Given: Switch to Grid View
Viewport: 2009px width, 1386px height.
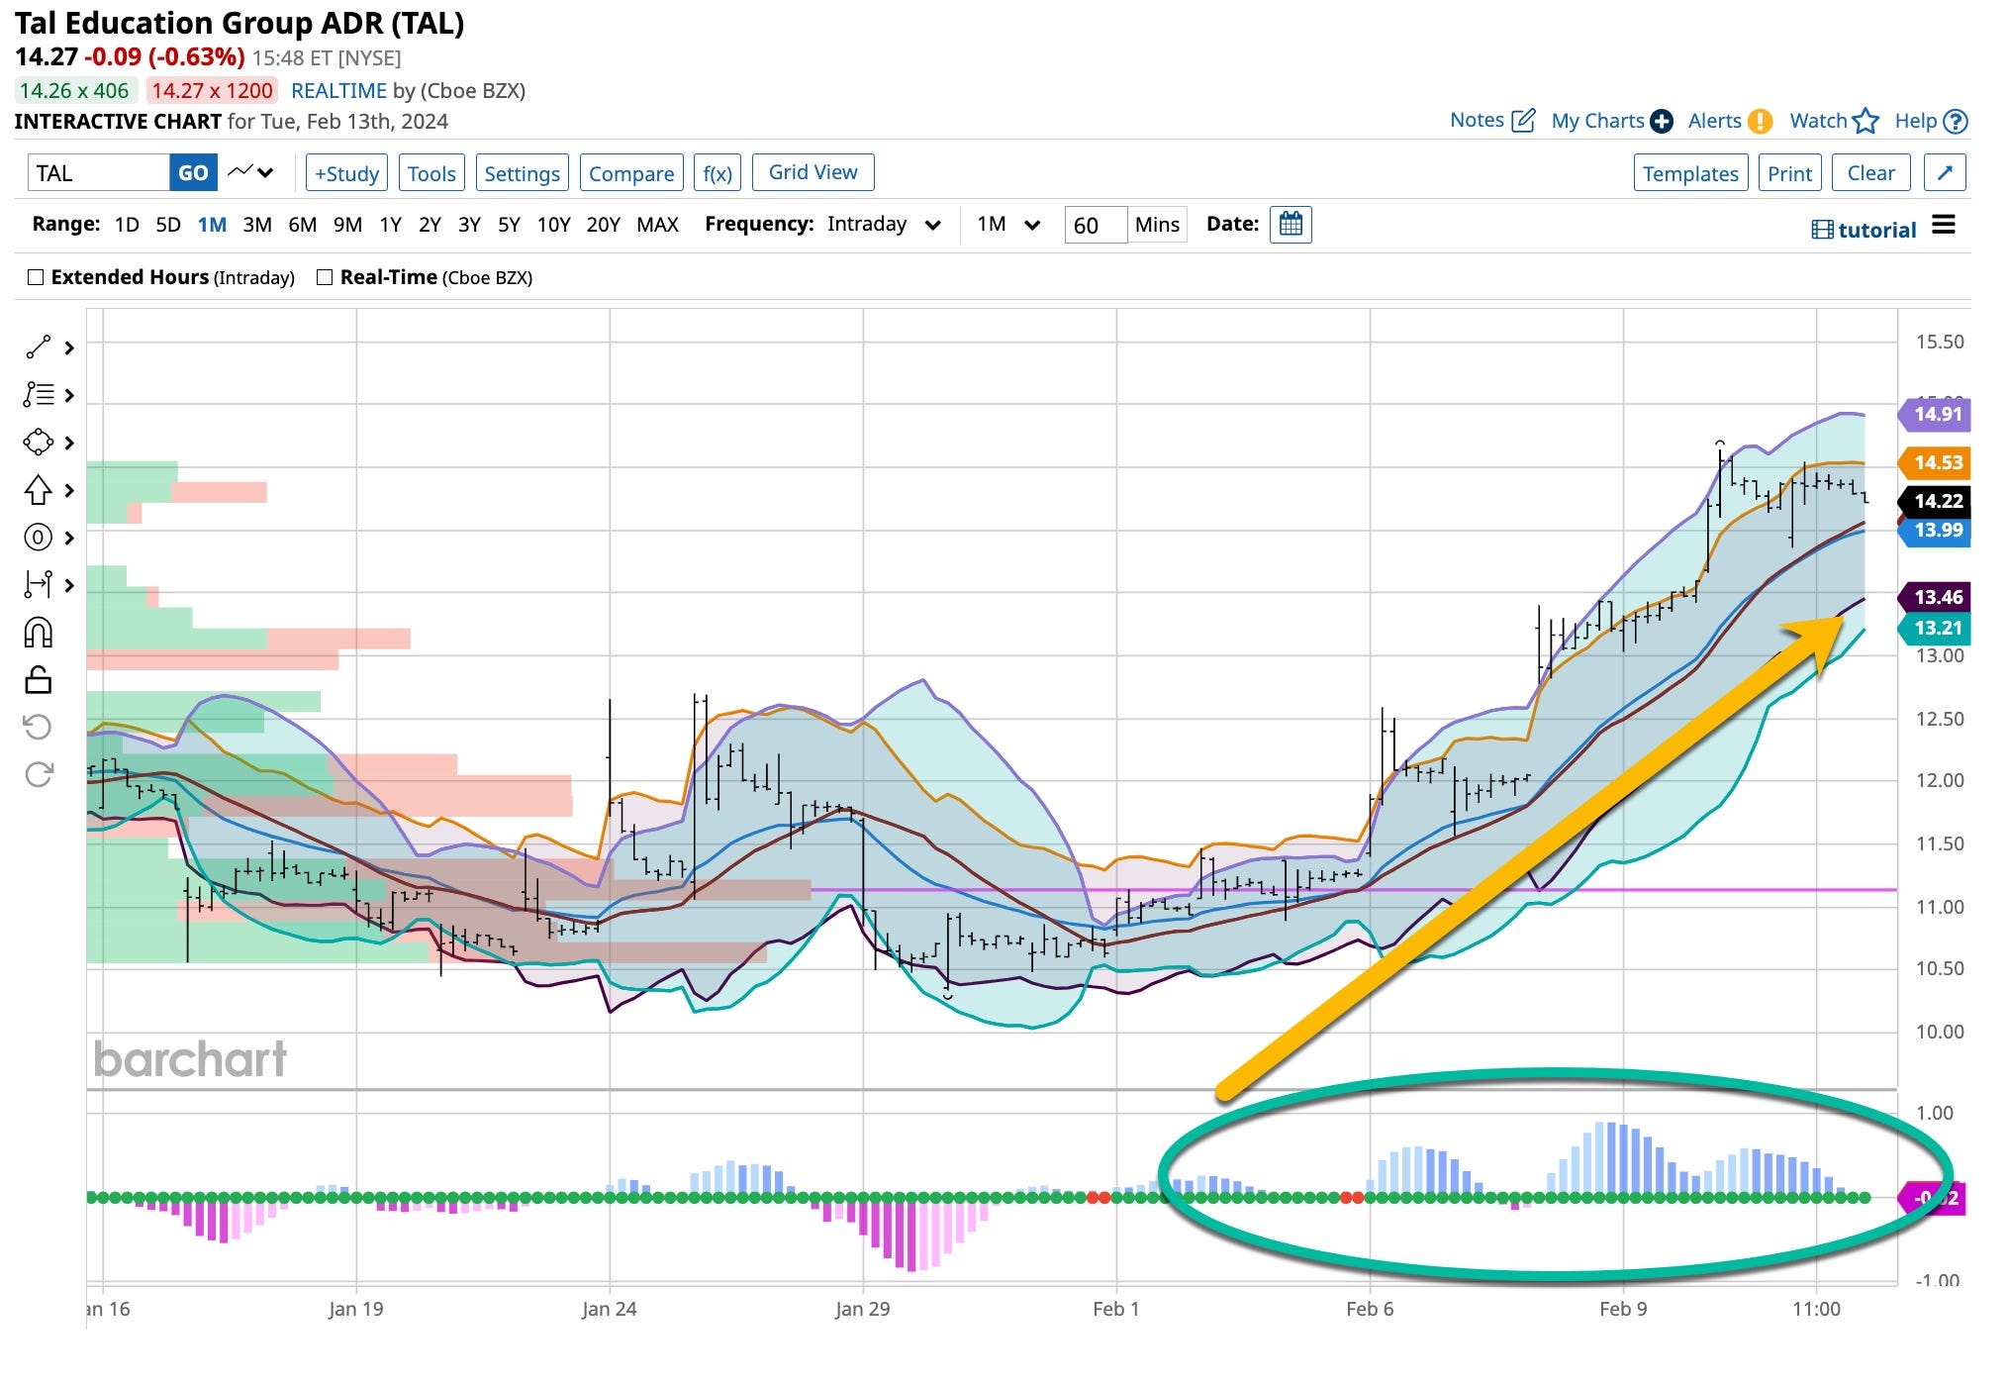Looking at the screenshot, I should 813,172.
